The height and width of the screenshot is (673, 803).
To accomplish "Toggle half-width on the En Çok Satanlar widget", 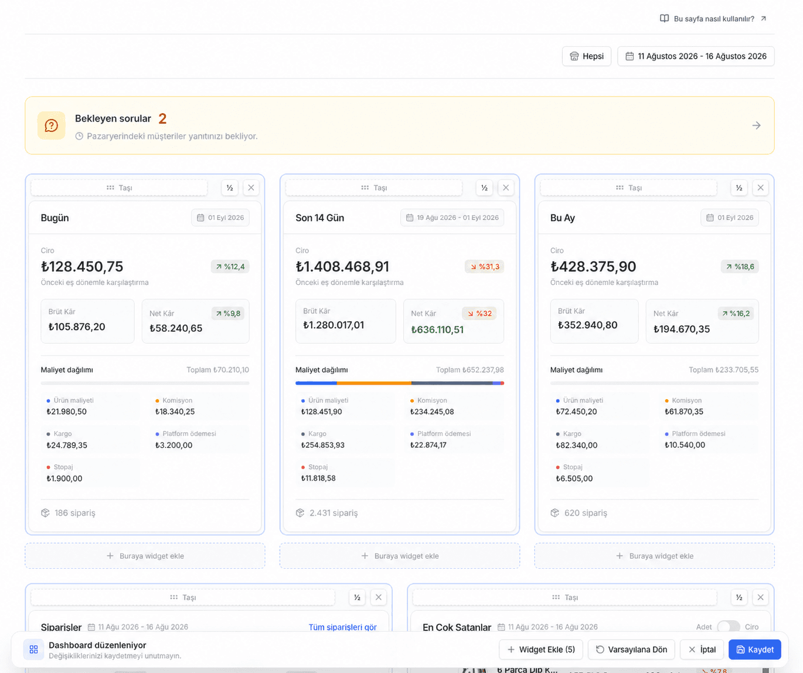I will 739,597.
